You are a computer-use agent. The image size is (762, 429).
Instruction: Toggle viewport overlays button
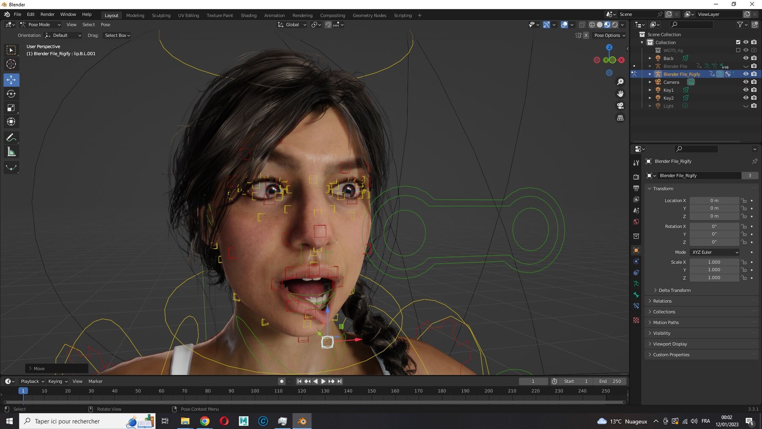point(564,25)
